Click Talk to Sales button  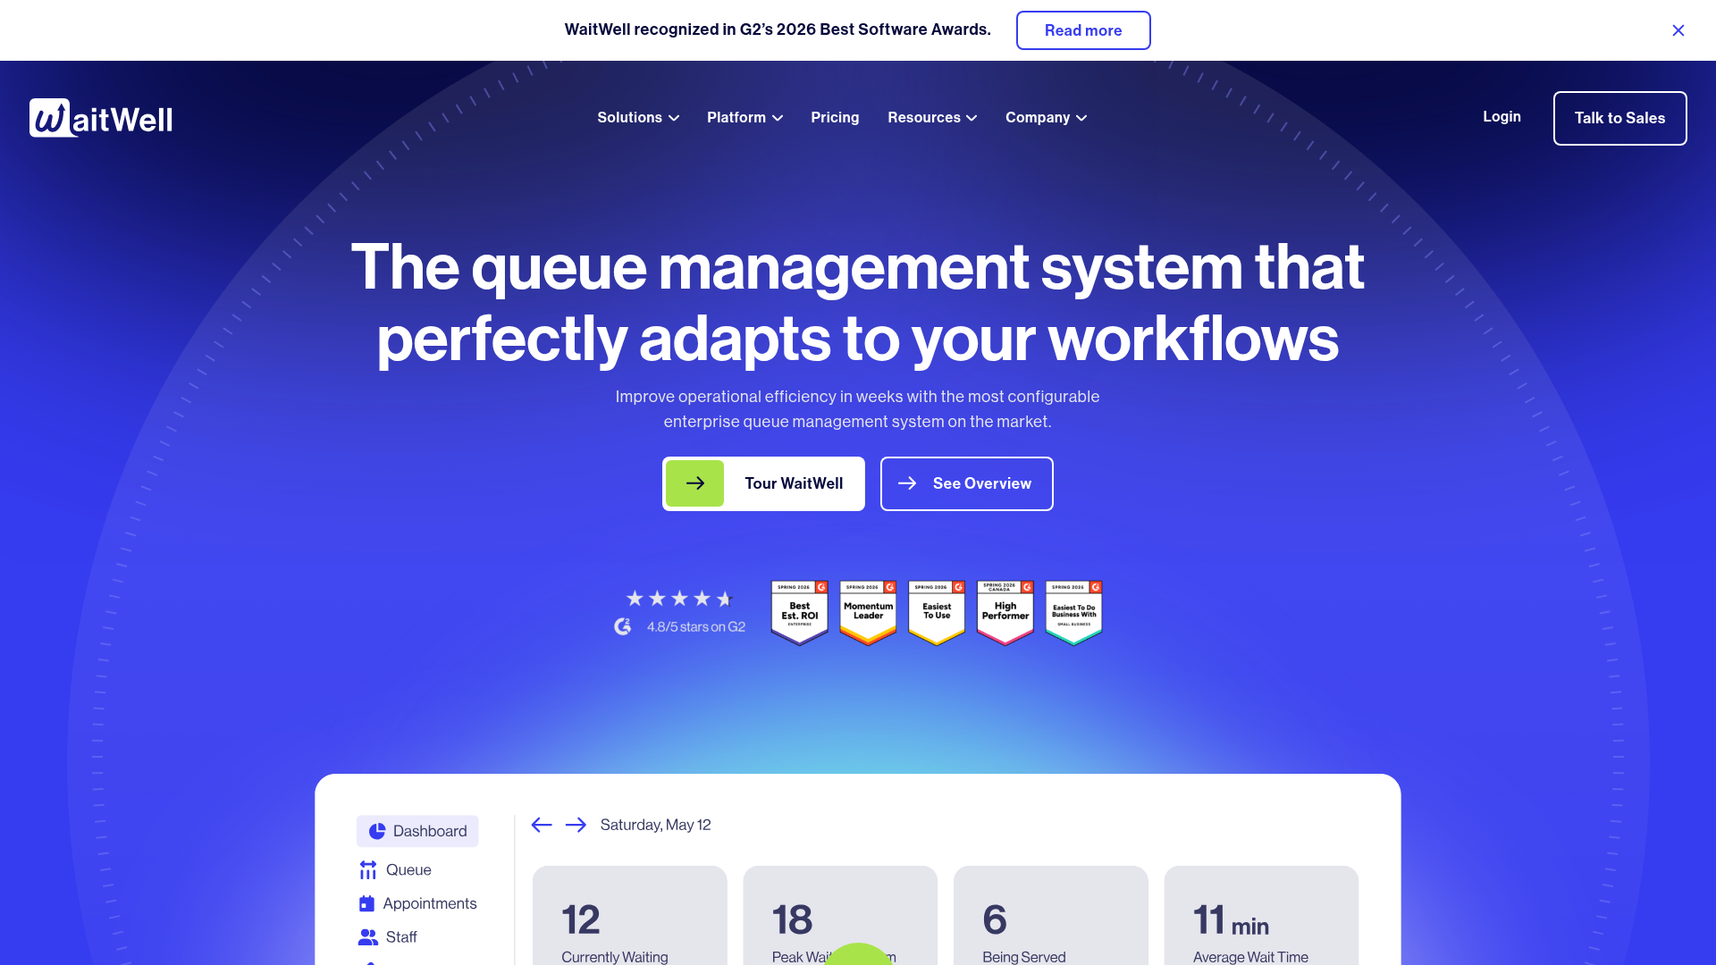(1619, 118)
